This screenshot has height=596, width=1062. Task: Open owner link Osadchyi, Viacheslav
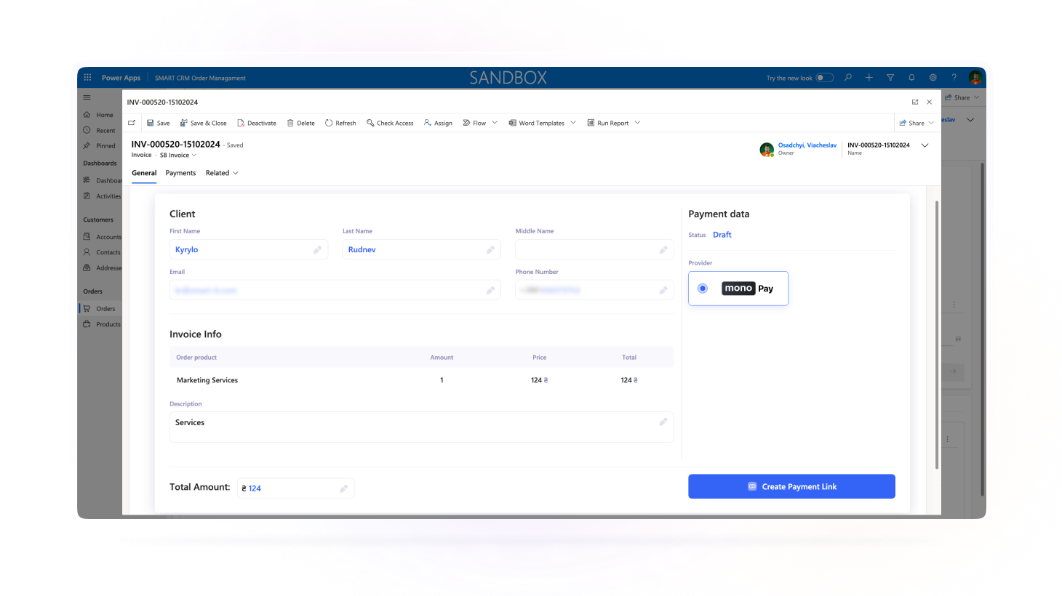pyautogui.click(x=807, y=145)
